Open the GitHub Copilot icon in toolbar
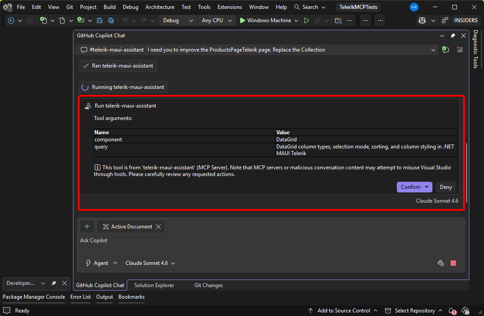 (x=422, y=20)
